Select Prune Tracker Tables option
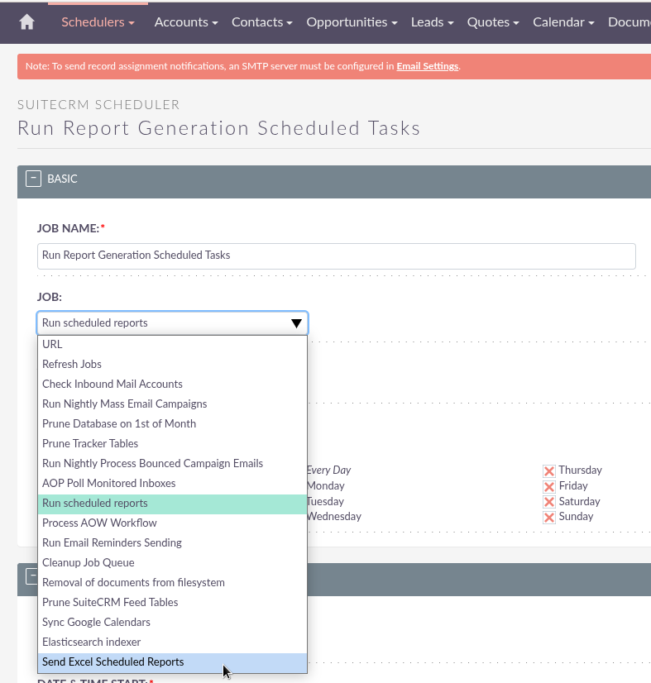 point(172,443)
